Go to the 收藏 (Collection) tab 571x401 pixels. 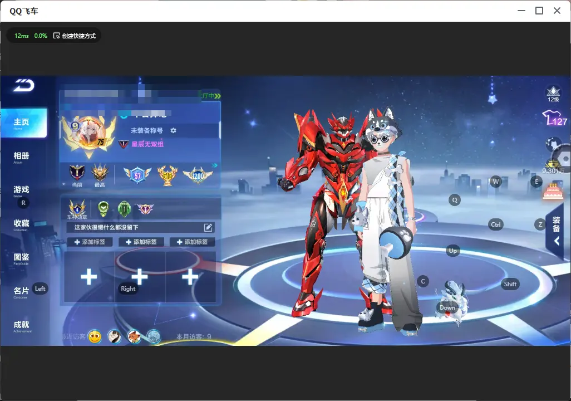pos(22,224)
